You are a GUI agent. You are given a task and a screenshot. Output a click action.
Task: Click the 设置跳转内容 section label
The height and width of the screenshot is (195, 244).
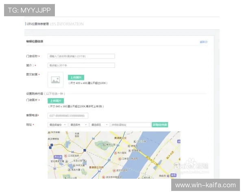(35, 94)
